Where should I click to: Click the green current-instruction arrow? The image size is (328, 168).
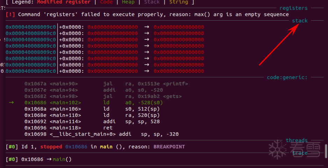12,103
